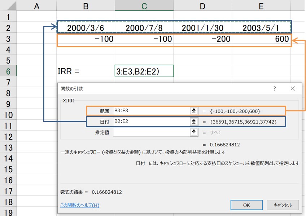Image resolution: width=306 pixels, height=216 pixels.
Task: Close the 関数の引数 dialog
Action: (293, 89)
